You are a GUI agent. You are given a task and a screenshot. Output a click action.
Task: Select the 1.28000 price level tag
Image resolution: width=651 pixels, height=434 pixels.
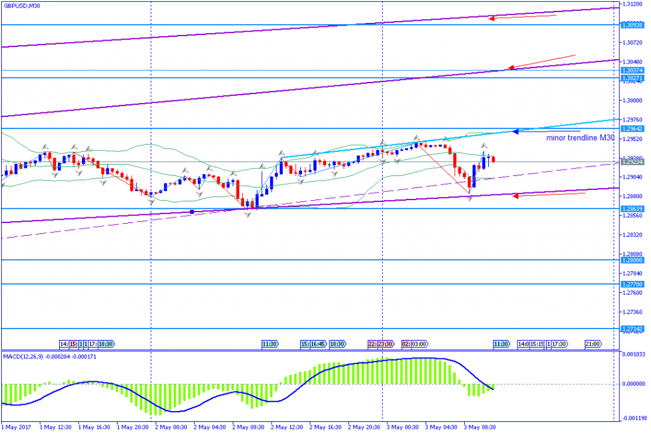[x=631, y=260]
